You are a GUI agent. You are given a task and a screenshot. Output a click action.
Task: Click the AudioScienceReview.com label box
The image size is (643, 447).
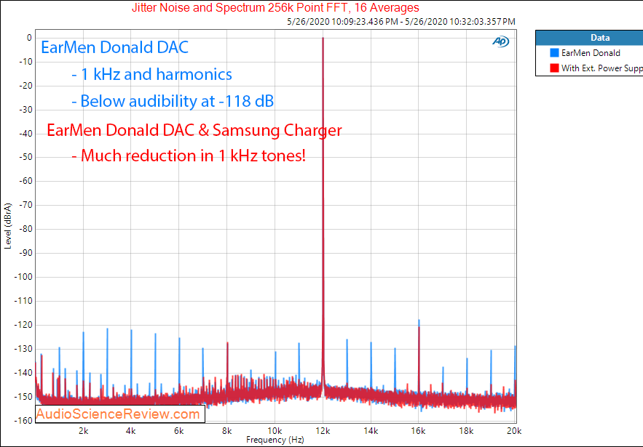pos(120,414)
